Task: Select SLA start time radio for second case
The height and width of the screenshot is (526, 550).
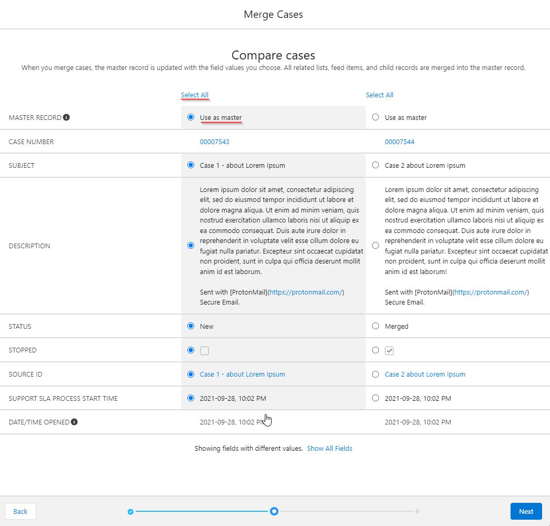Action: click(x=375, y=398)
